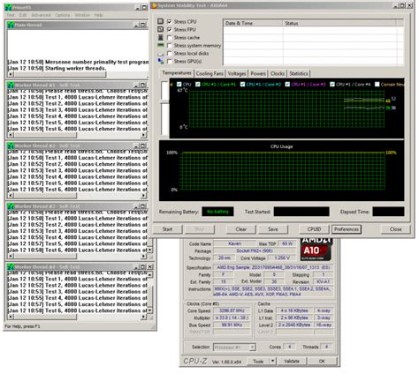The height and width of the screenshot is (381, 419).
Task: Open the Advanced menu in Prime95
Action: [x=41, y=15]
